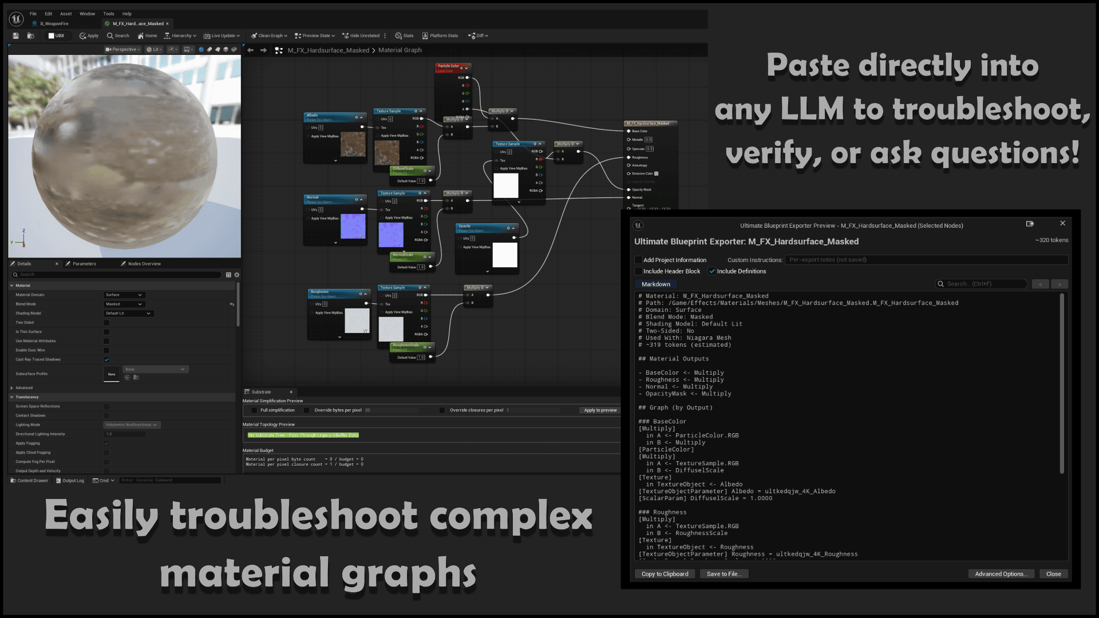
Task: Click the Custom Instructions input field
Action: point(926,260)
